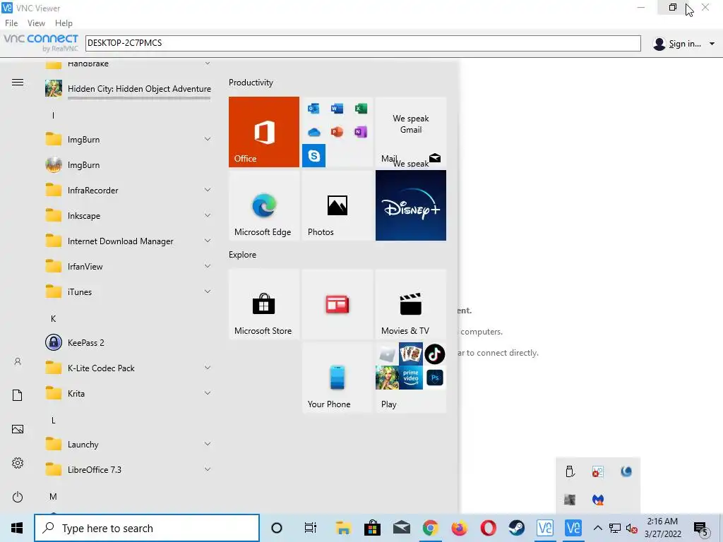Screen dimensions: 723x542
Task: Open Prime Video in the Play tile
Action: click(411, 378)
